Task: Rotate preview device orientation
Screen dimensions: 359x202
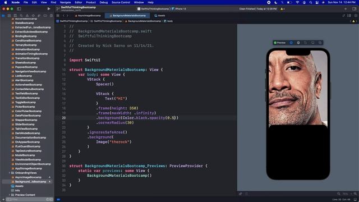Action: (305, 43)
